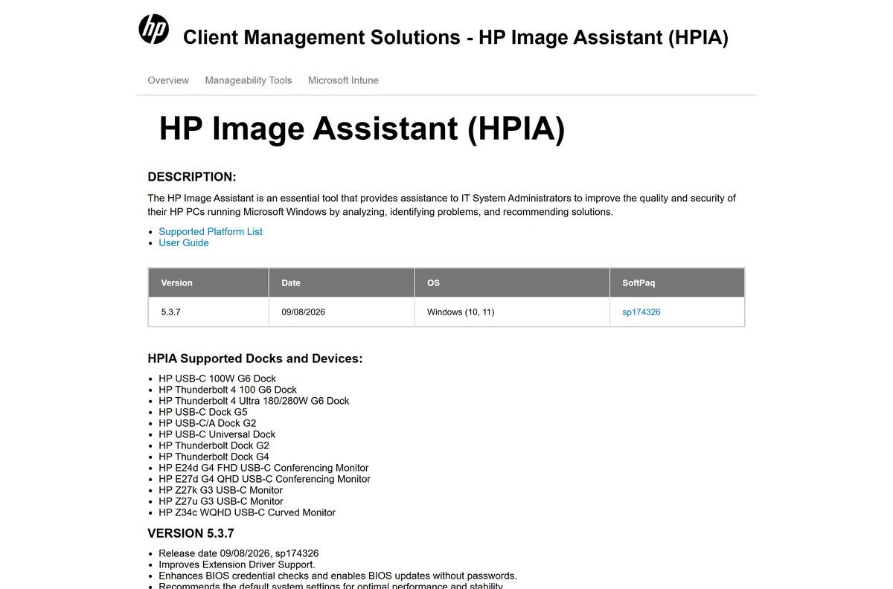
Task: Click the VERSION 5.3.7 heading
Action: [x=191, y=533]
